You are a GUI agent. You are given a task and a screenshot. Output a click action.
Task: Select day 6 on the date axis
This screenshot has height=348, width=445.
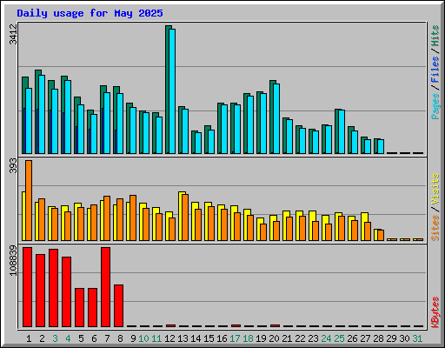pyautogui.click(x=94, y=338)
